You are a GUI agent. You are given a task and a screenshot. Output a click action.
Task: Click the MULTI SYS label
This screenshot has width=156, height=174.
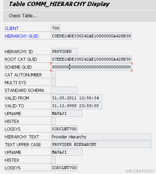tap(15, 83)
